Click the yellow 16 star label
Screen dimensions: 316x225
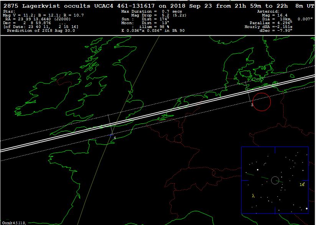[x=302, y=184]
